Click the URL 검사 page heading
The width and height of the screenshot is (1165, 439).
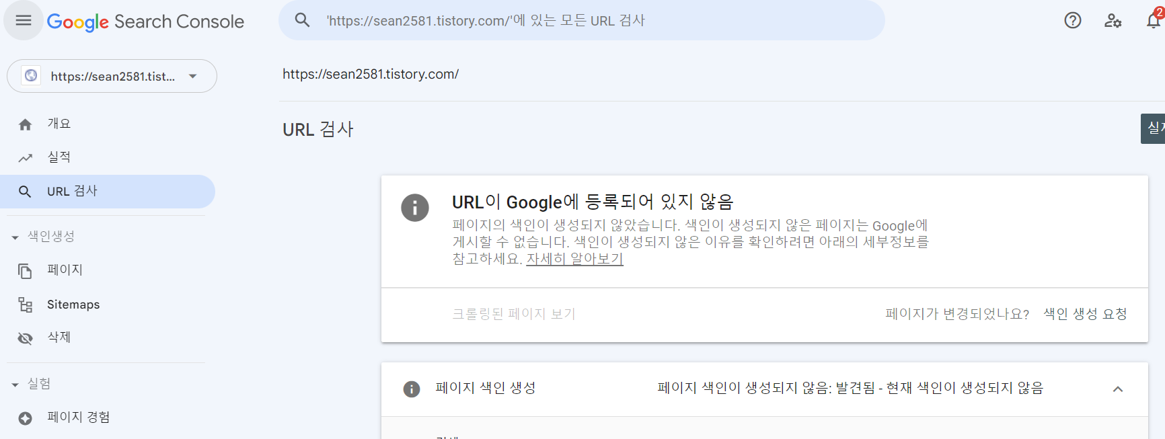[318, 129]
